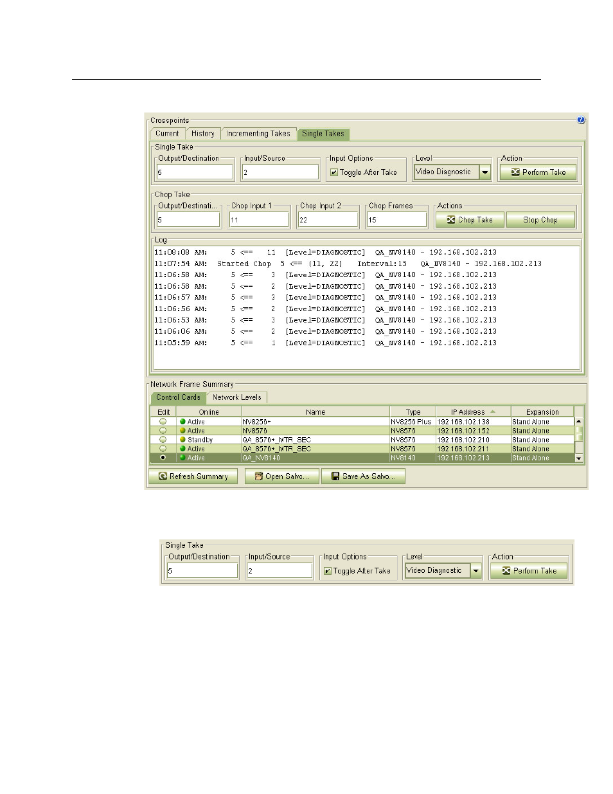This screenshot has width=613, height=794.
Task: Click yellow status dot in the Standby row
Action: point(182,440)
